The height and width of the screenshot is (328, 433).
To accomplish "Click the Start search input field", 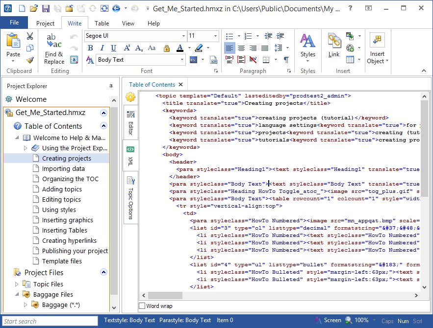I will [49, 321].
